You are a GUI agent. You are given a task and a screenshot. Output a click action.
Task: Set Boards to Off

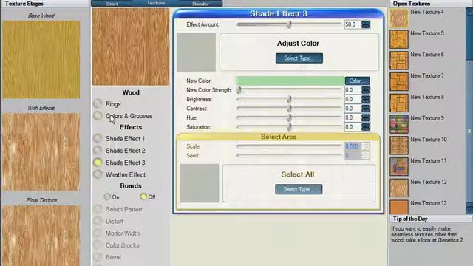pos(143,197)
